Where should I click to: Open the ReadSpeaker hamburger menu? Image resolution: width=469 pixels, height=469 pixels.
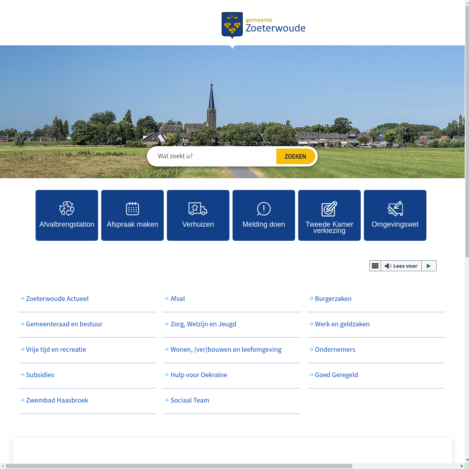[375, 266]
